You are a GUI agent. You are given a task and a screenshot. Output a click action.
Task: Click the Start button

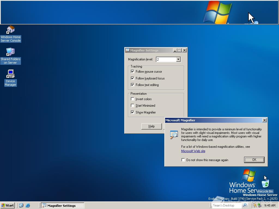(7, 205)
